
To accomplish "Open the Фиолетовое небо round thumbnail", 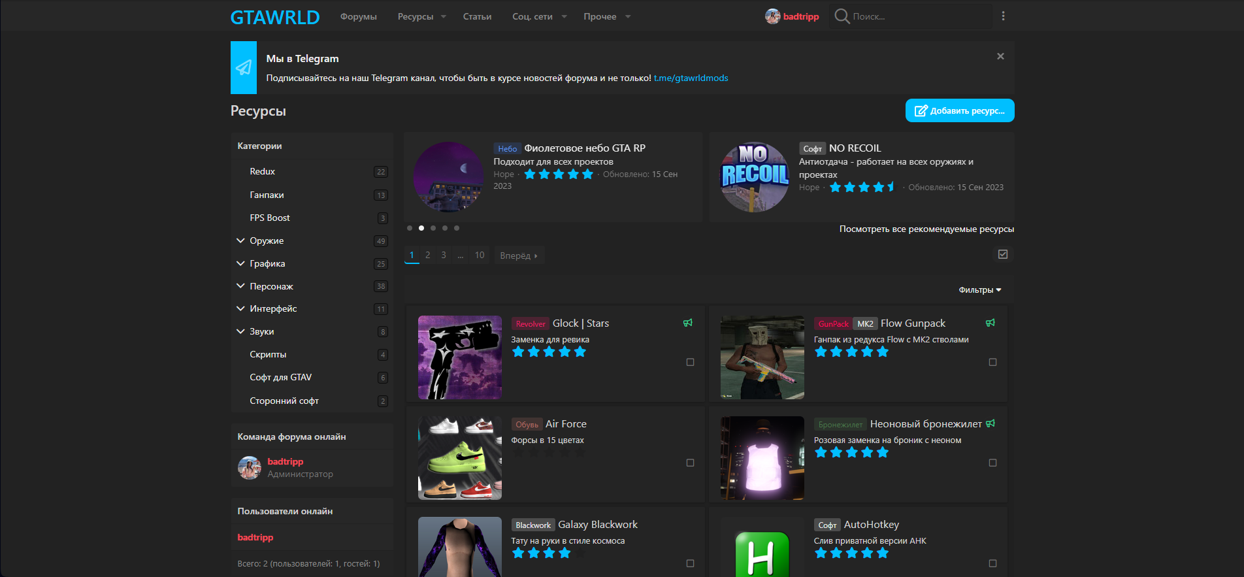I will (449, 177).
